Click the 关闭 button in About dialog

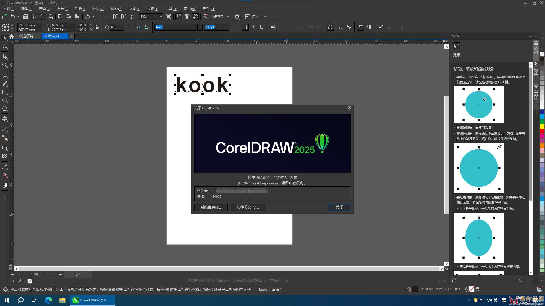(x=339, y=207)
